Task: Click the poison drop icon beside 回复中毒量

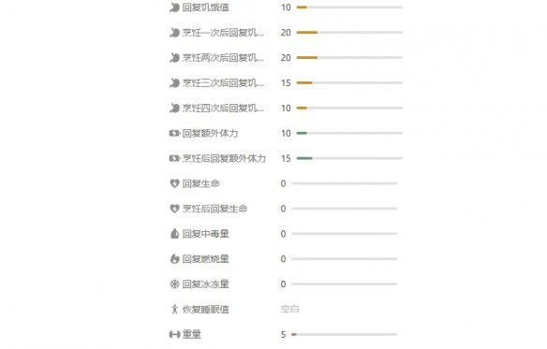Action: click(x=174, y=234)
